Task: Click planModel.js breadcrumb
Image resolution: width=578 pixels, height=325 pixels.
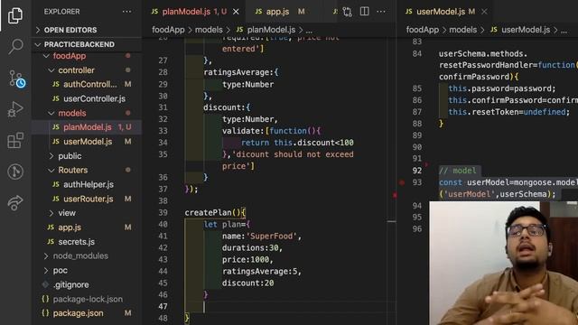Action: [x=271, y=30]
